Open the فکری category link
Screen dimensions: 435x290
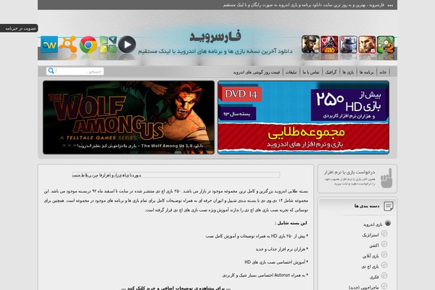click(374, 277)
